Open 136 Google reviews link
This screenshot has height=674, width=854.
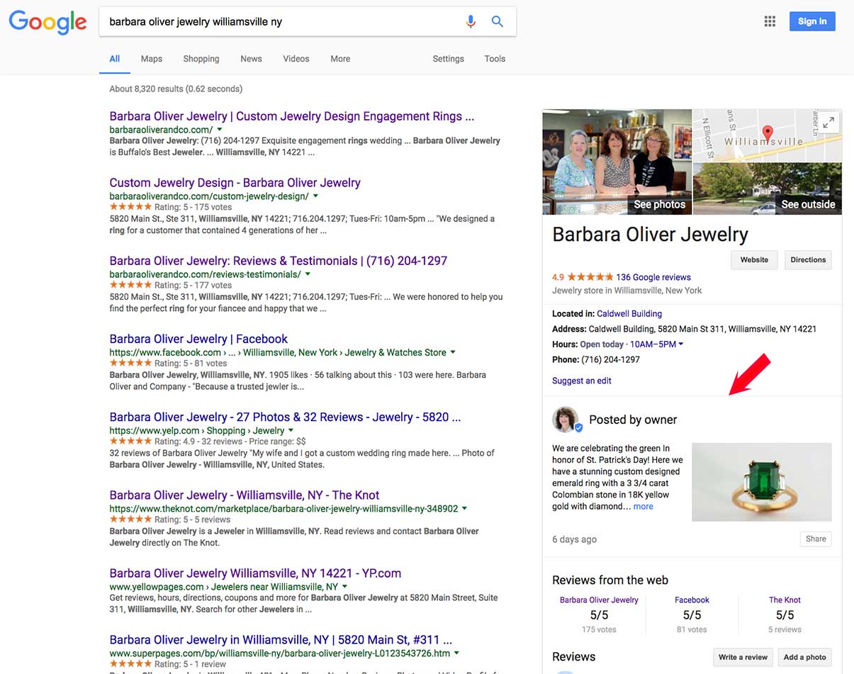(x=653, y=277)
